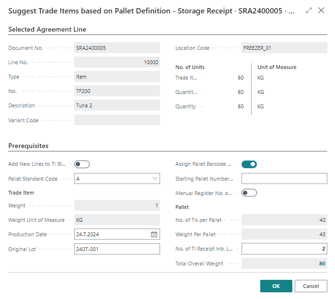Click the Starting Pallet Number field

click(x=284, y=179)
